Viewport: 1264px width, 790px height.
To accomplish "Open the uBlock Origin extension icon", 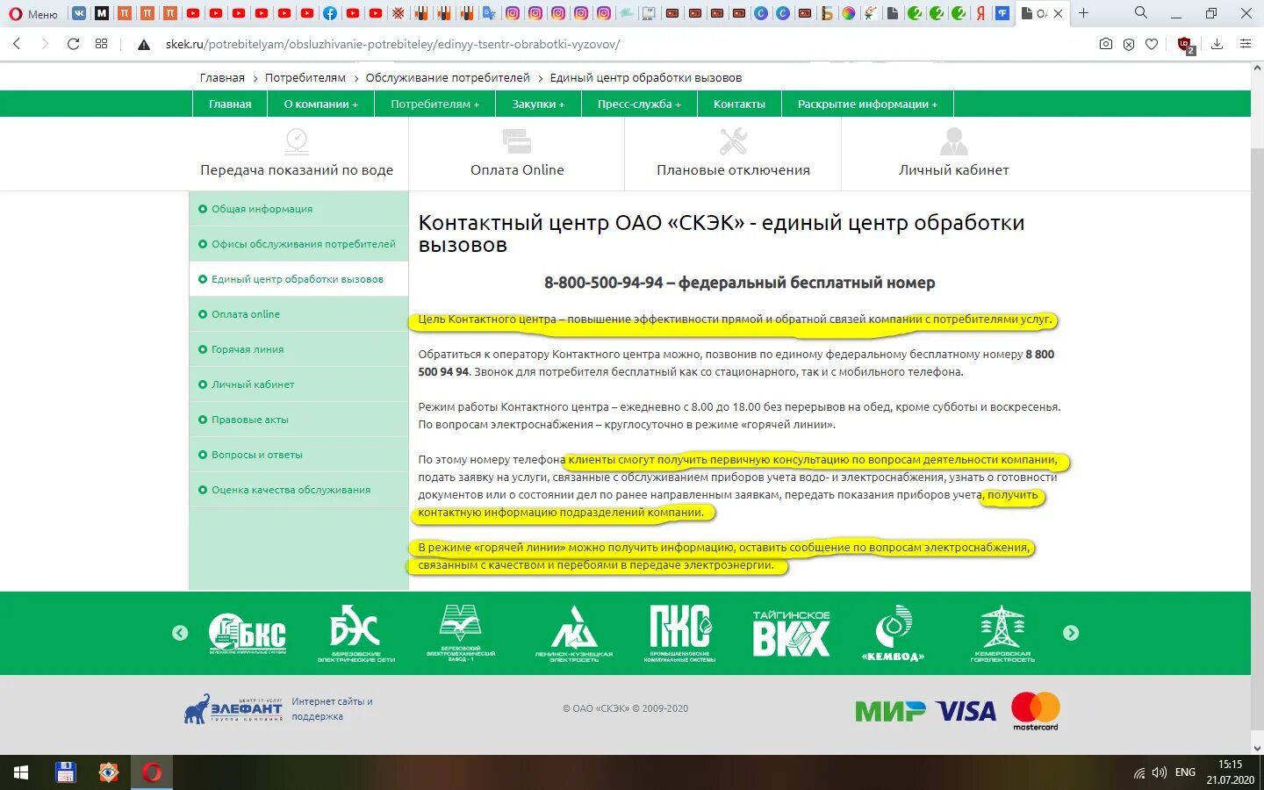I will point(1186,45).
